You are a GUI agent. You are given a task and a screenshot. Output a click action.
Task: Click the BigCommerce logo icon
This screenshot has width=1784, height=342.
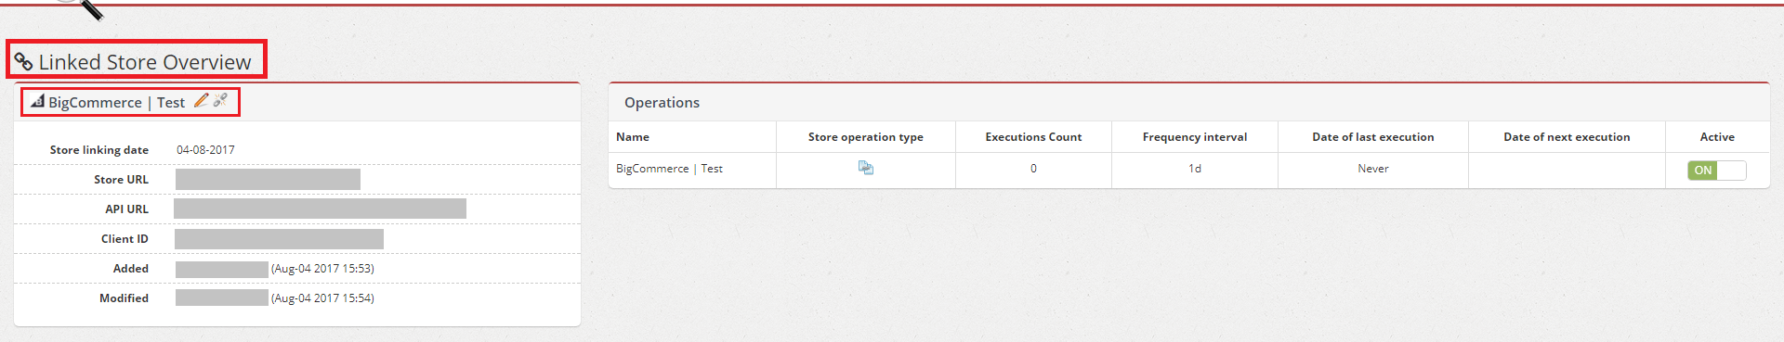click(37, 101)
